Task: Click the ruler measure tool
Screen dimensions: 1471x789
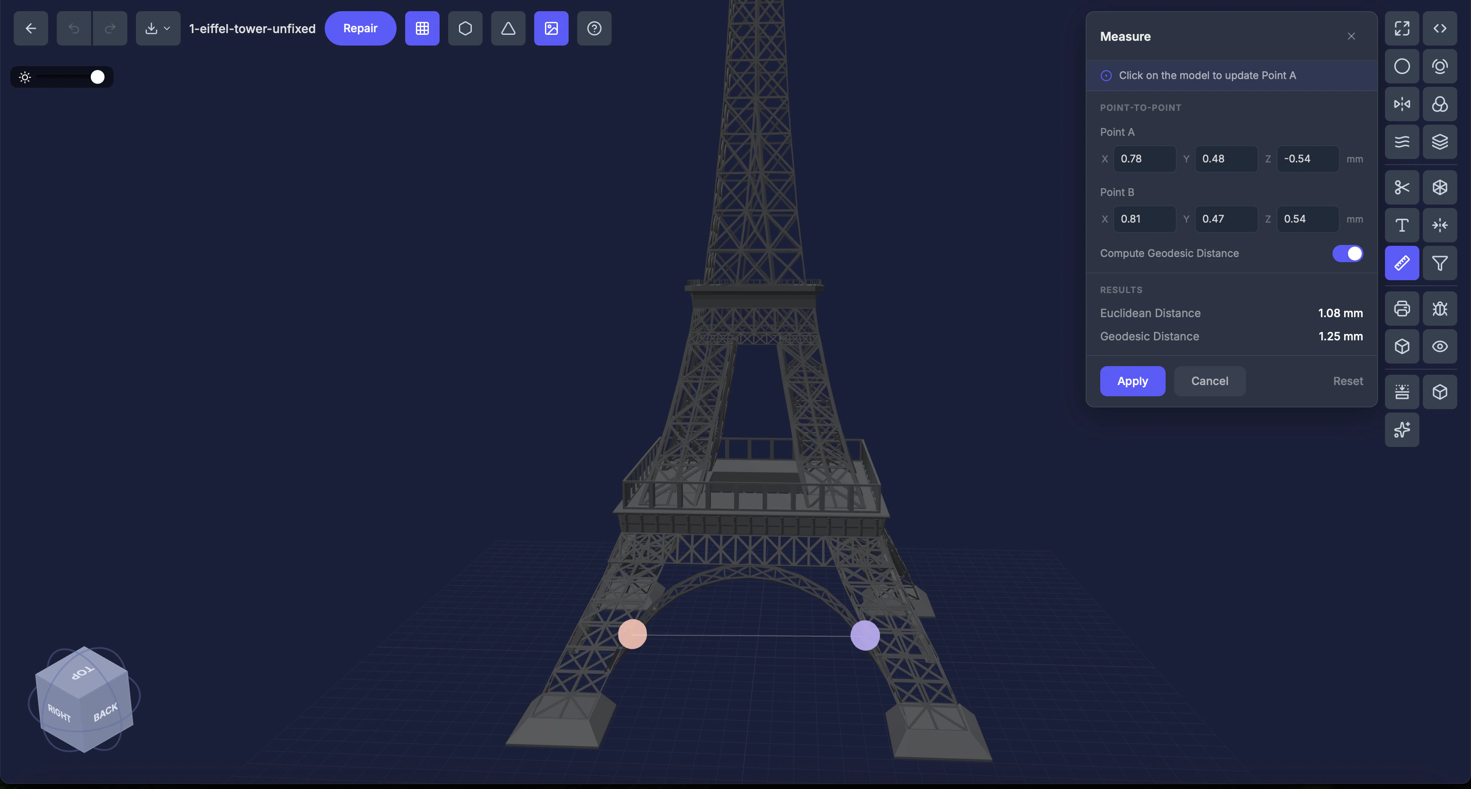Action: click(x=1401, y=263)
